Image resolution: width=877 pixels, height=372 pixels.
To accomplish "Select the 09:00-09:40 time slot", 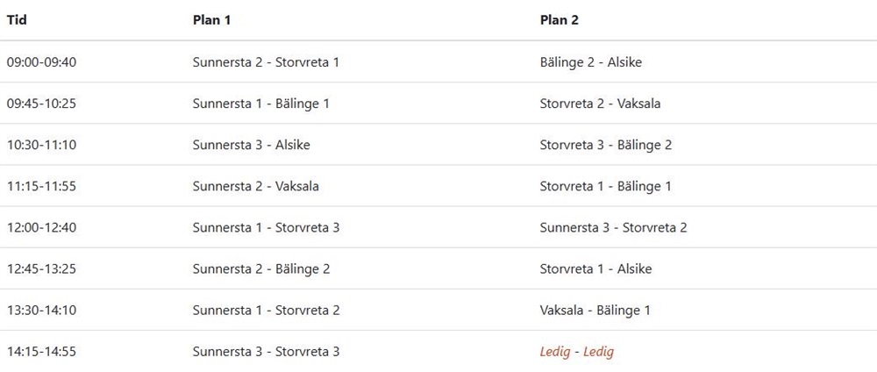I will pyautogui.click(x=41, y=62).
